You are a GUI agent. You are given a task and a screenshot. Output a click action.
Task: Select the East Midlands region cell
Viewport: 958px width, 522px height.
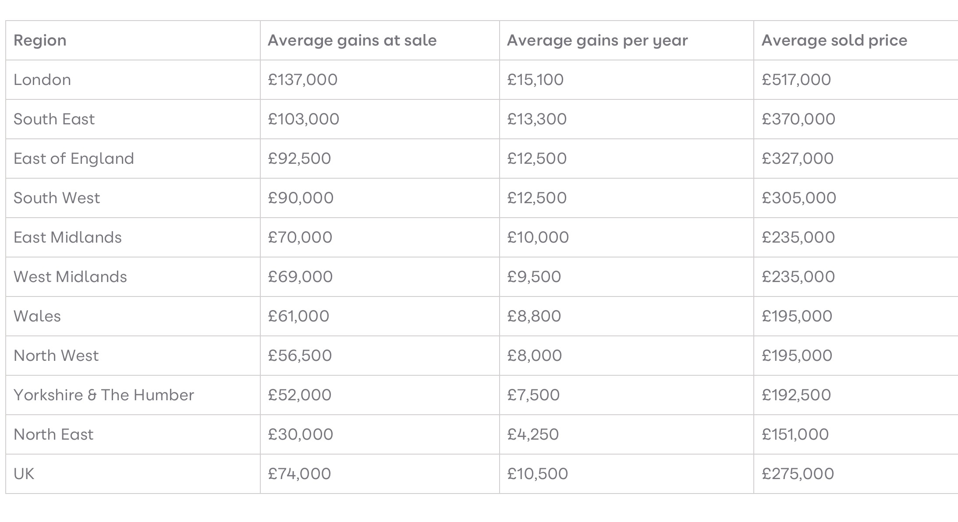pos(67,238)
